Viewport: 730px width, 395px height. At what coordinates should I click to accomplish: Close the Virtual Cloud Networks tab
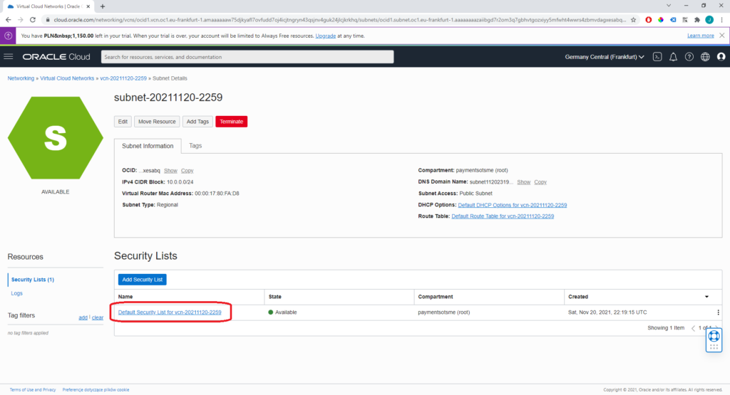click(x=88, y=6)
